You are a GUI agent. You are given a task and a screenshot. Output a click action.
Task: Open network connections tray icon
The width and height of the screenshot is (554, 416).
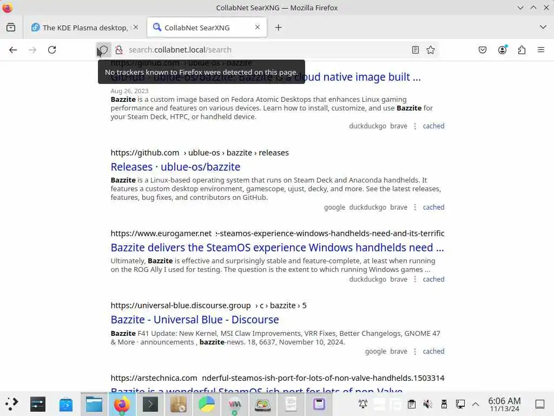click(460, 404)
